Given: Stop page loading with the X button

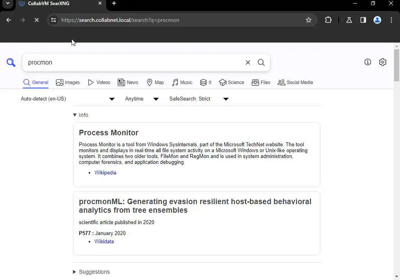Looking at the screenshot, I should pos(37,20).
